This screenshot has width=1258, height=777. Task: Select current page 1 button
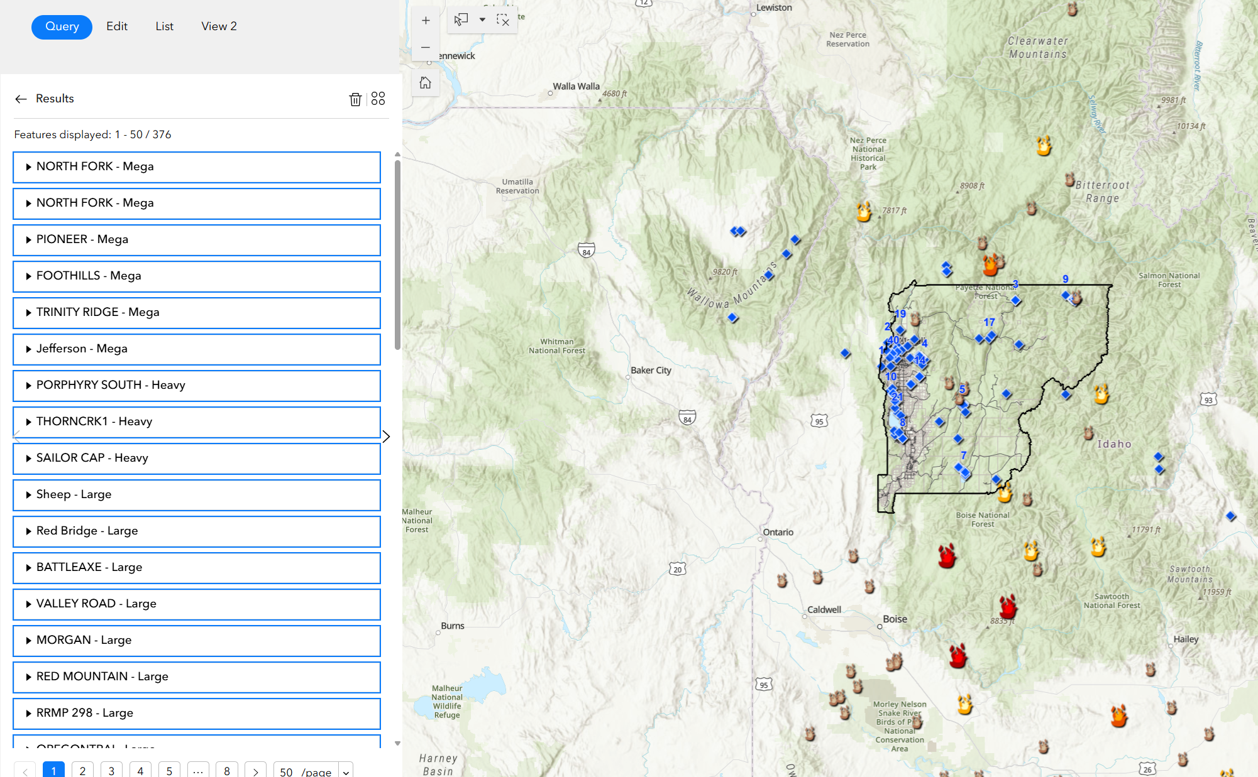coord(53,771)
